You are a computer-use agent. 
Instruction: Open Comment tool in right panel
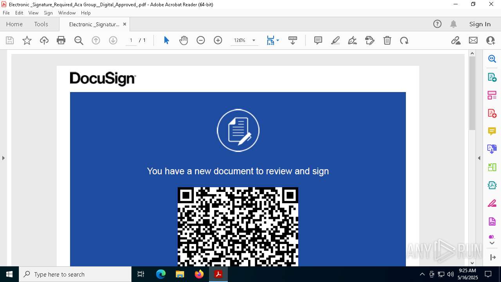tap(492, 131)
